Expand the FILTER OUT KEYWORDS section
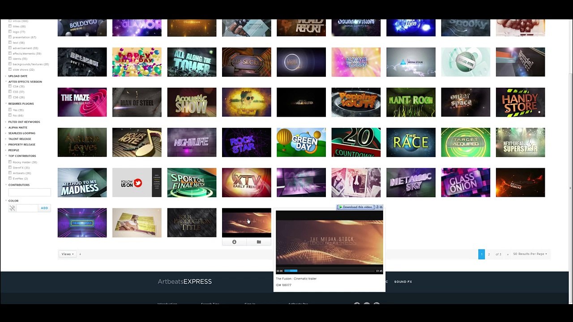 pos(24,122)
